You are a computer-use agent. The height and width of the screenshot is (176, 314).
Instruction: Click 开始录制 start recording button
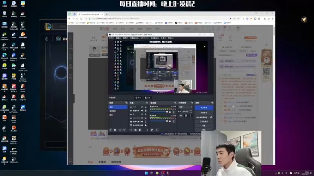[x=204, y=113]
